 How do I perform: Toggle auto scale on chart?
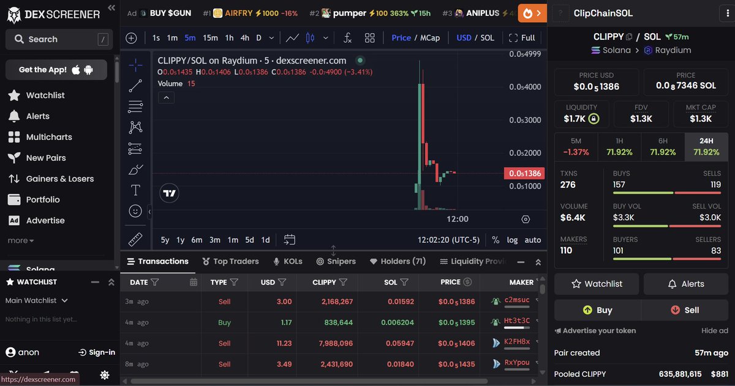pyautogui.click(x=533, y=240)
